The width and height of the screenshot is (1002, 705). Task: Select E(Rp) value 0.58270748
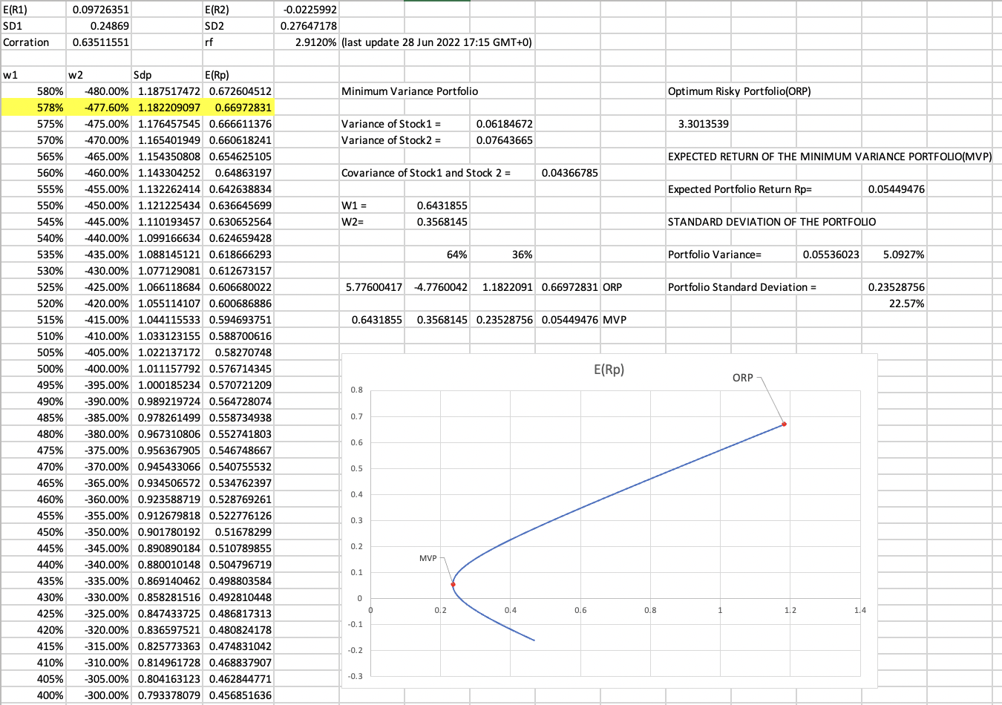point(238,352)
